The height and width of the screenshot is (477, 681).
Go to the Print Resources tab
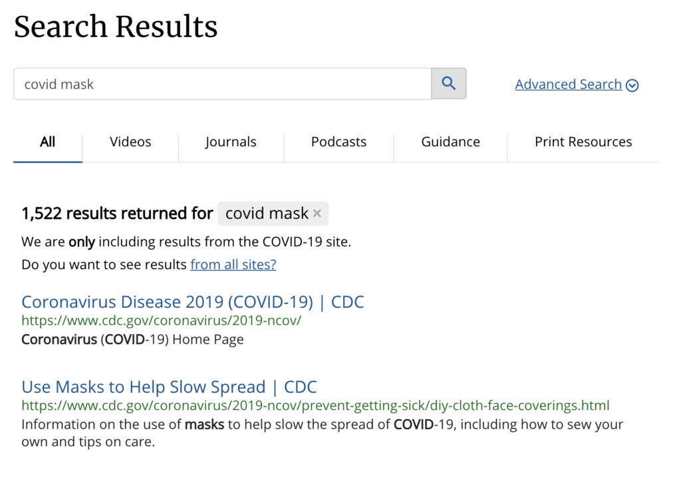(x=583, y=142)
